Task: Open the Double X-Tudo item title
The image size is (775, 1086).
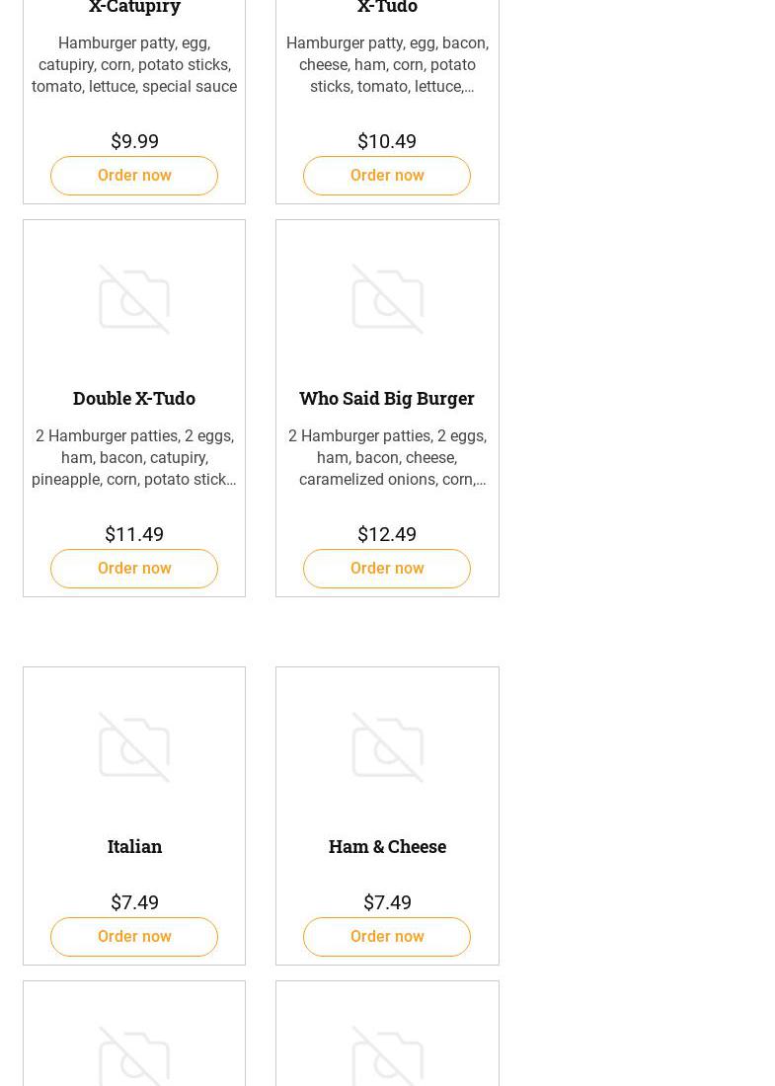Action: click(134, 398)
